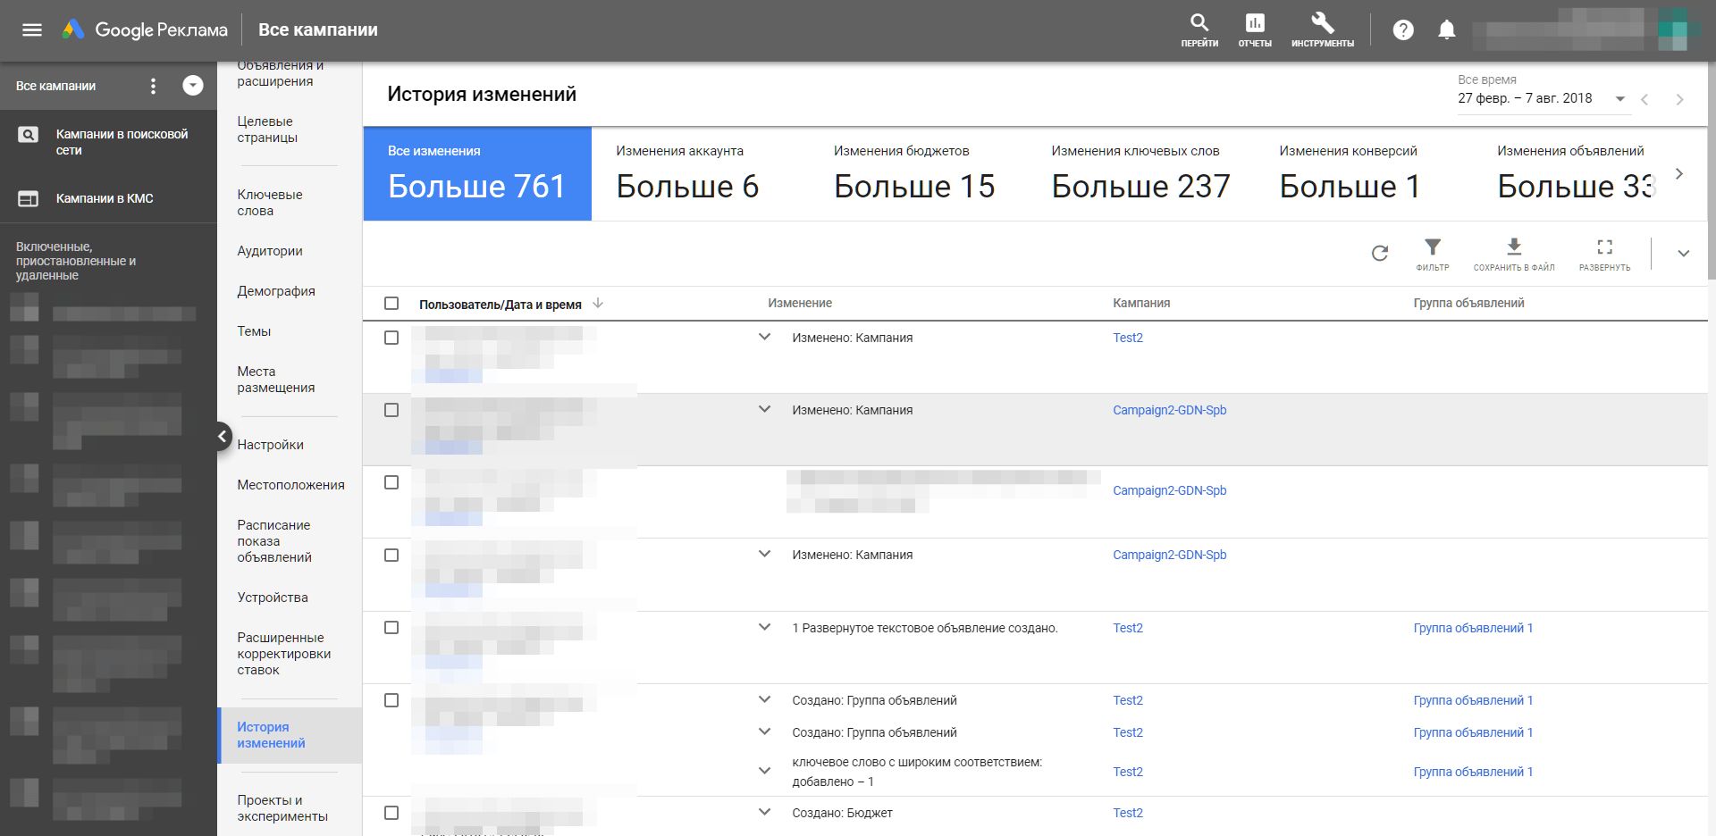1716x836 pixels.
Task: Open 'Ключевые слова' in the side menu
Action: (270, 203)
